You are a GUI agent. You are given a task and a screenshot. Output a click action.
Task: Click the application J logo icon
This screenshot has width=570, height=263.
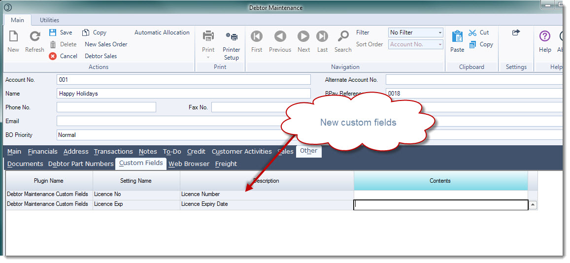(7, 7)
